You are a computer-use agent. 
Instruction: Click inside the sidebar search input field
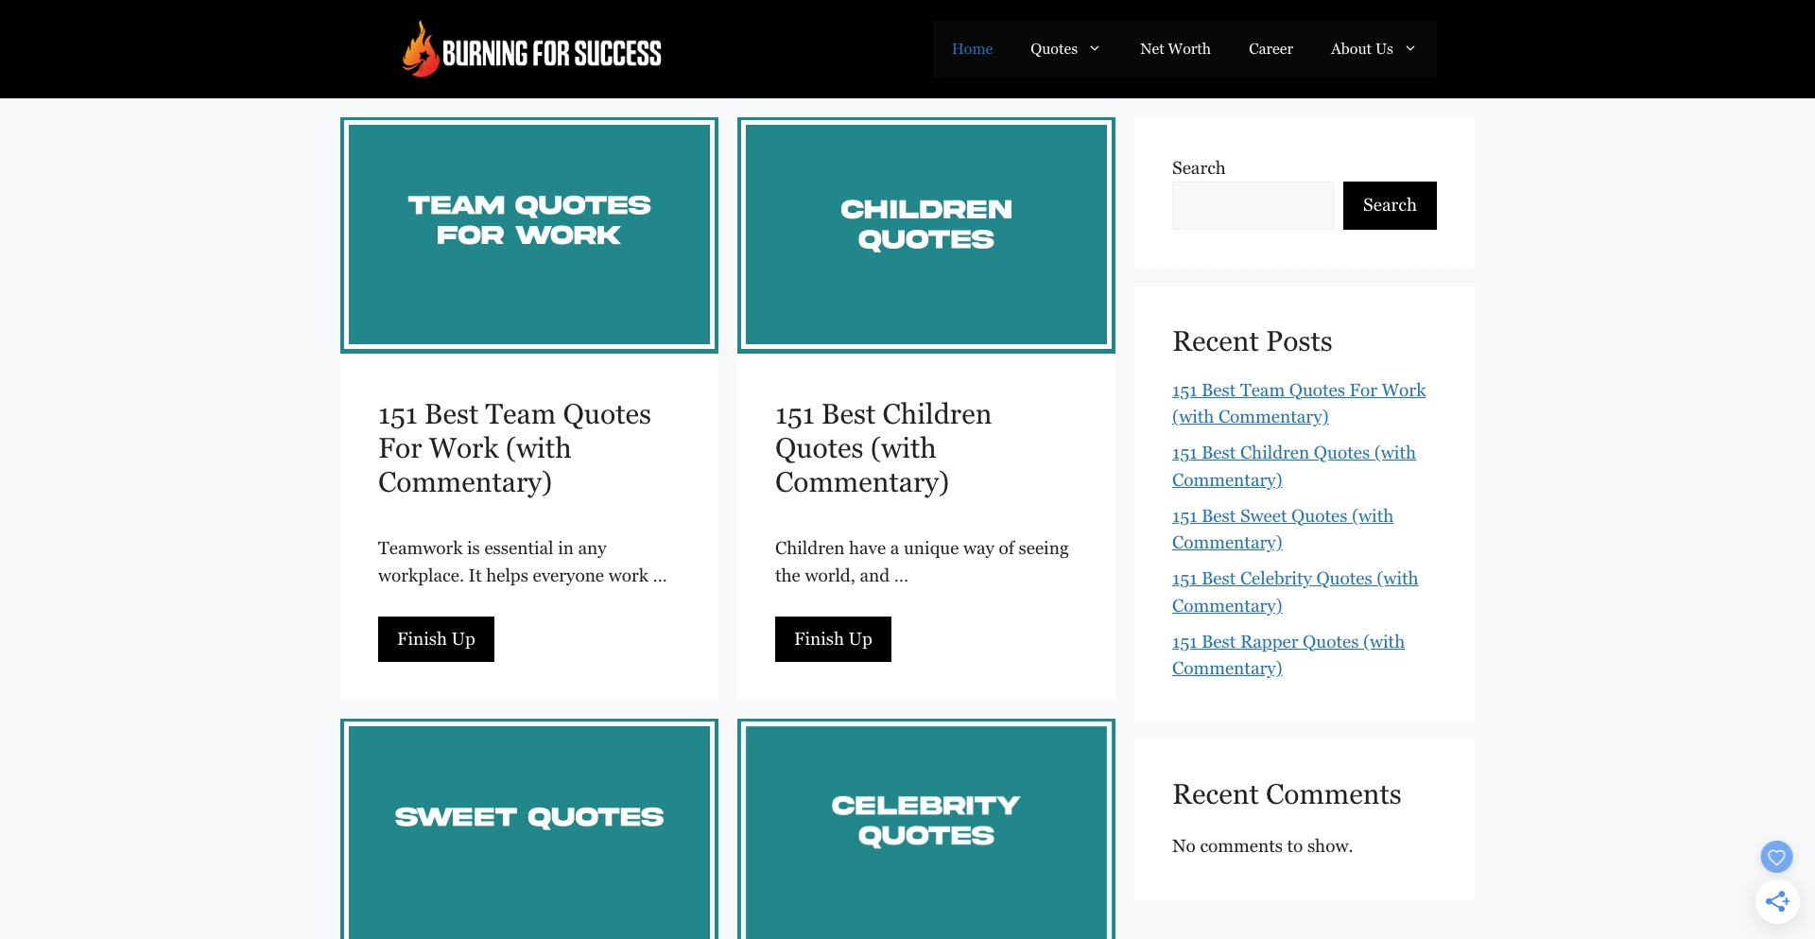click(1253, 205)
